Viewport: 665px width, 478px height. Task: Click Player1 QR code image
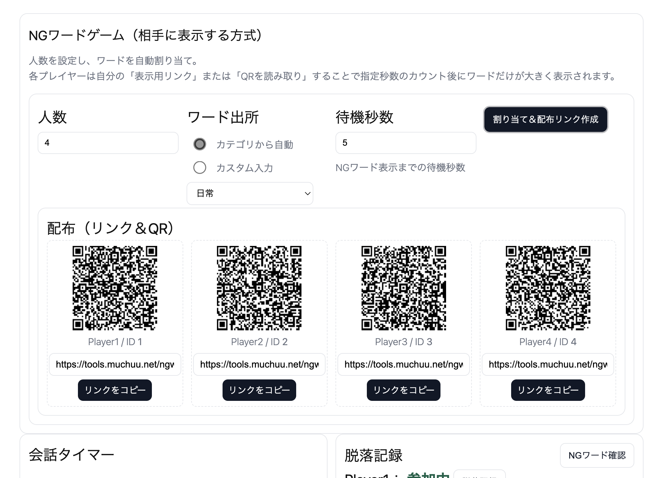coord(115,288)
